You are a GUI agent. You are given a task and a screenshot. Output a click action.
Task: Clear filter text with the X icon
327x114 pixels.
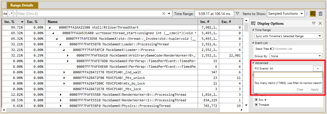[x=163, y=14]
